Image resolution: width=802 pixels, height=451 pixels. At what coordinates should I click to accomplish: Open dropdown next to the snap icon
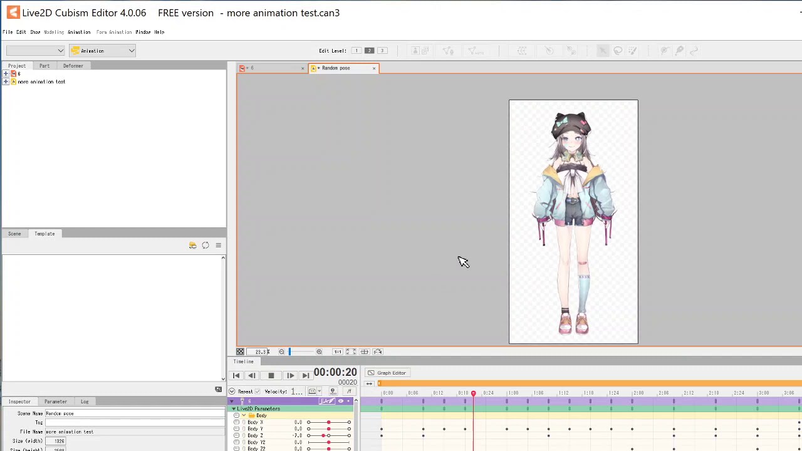(319, 391)
